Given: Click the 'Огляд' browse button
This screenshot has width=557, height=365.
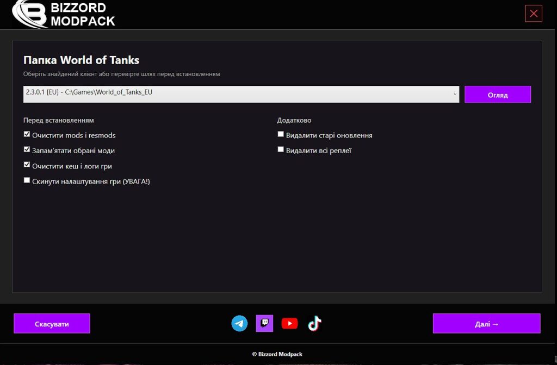Looking at the screenshot, I should coord(498,95).
